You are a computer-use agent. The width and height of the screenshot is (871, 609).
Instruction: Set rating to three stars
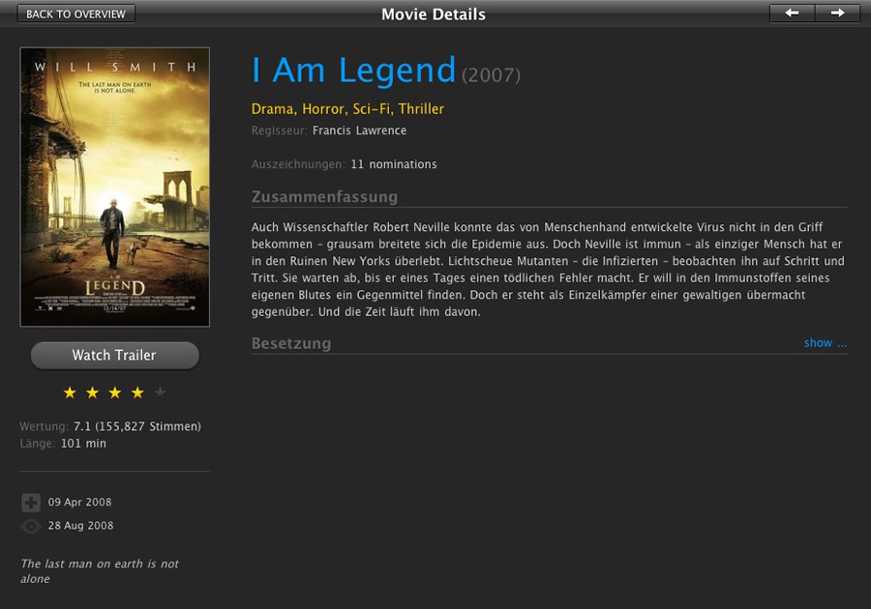[115, 392]
